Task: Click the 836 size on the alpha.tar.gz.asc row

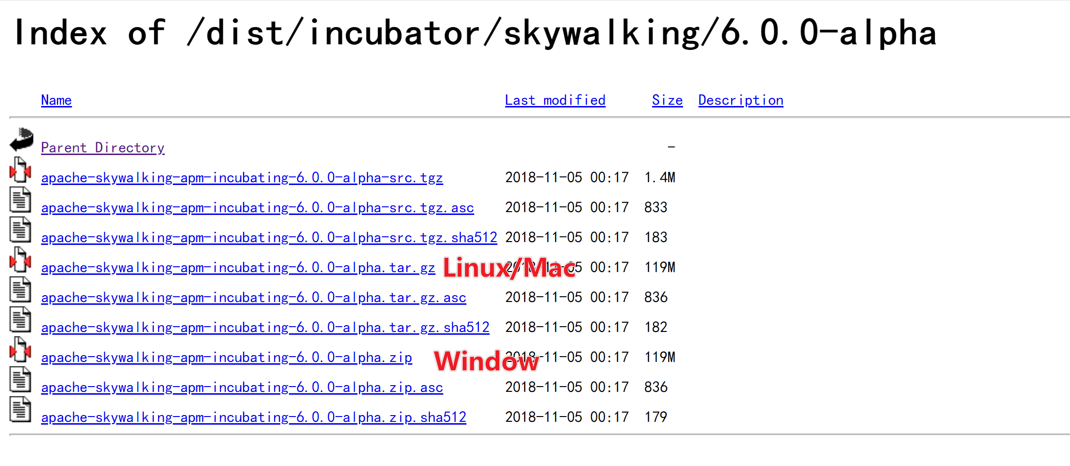Action: tap(656, 297)
